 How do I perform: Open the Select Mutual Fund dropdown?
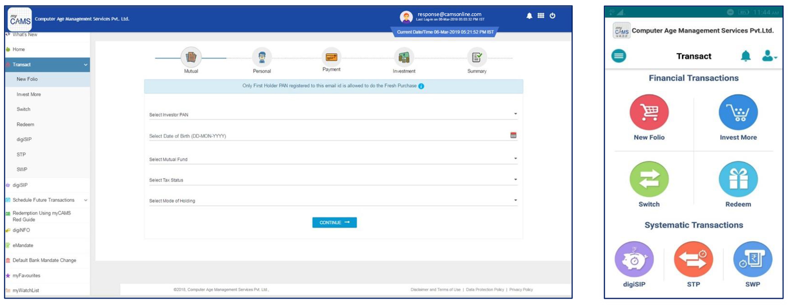515,159
